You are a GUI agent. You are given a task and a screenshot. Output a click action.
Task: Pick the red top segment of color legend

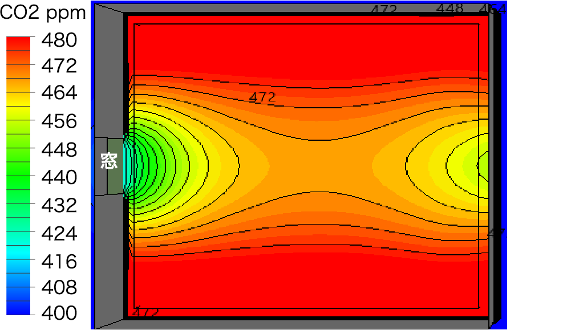tap(18, 43)
